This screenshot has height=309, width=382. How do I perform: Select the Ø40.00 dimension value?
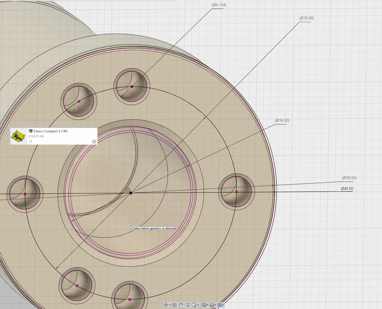pos(347,189)
